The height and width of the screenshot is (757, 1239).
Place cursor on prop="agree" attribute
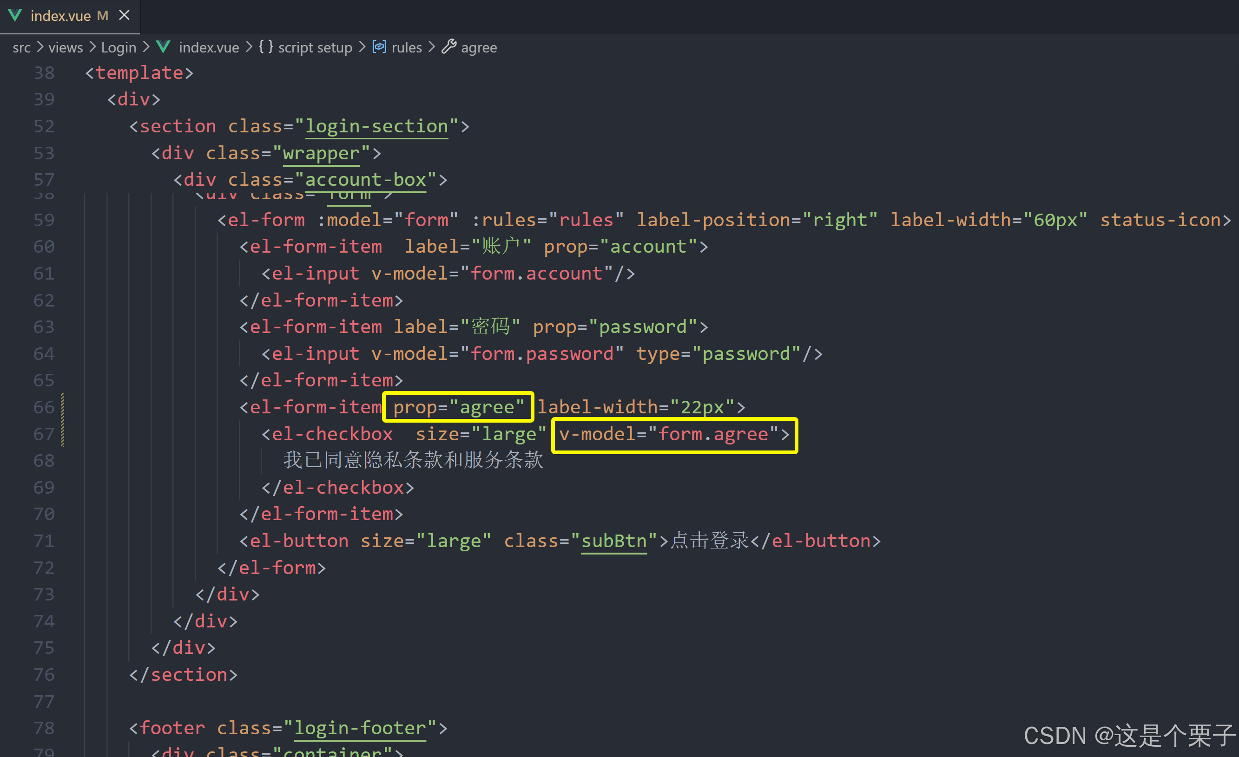[458, 407]
